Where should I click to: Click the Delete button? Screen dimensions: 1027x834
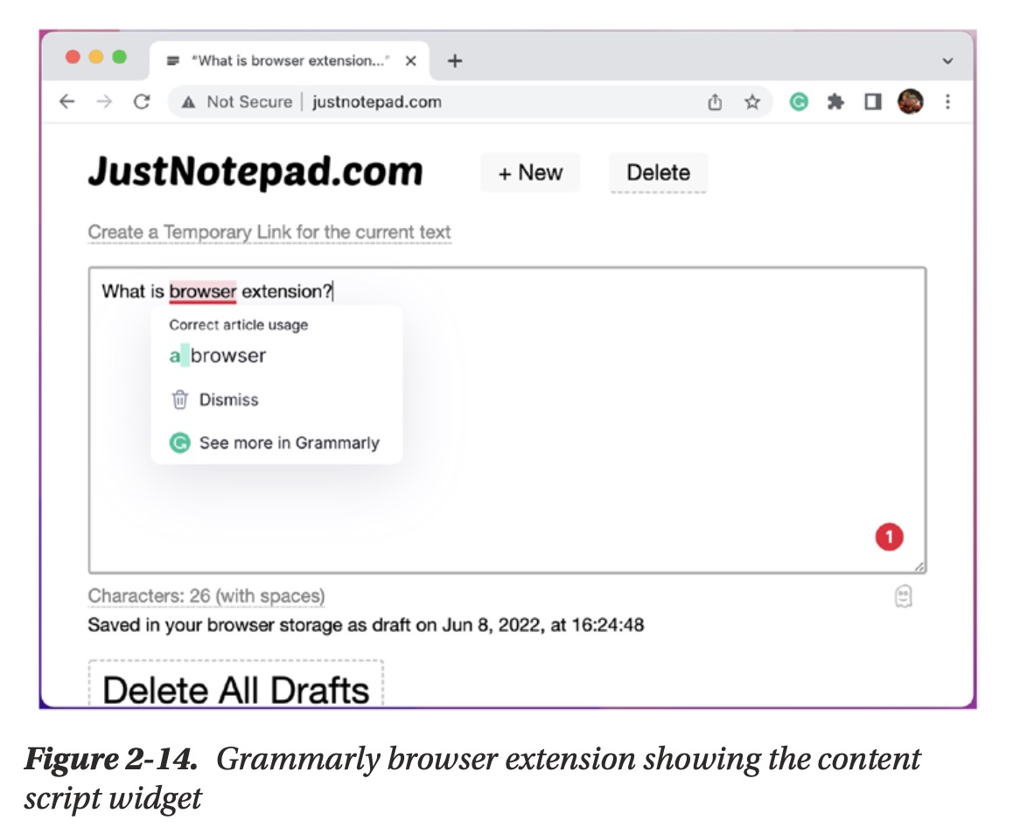(658, 173)
